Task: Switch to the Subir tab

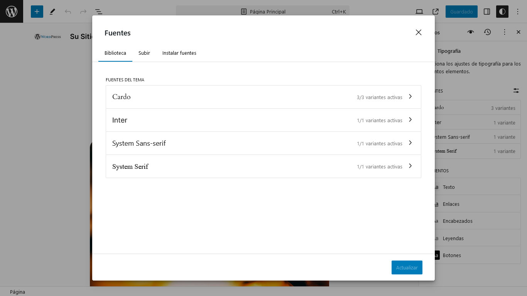Action: pos(144,53)
